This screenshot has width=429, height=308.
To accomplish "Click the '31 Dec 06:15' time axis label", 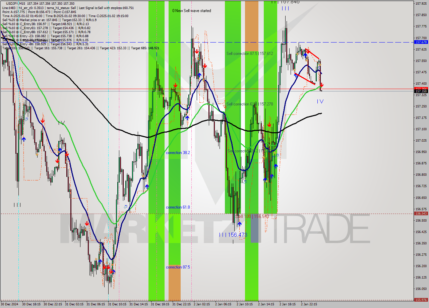I will point(96,304).
